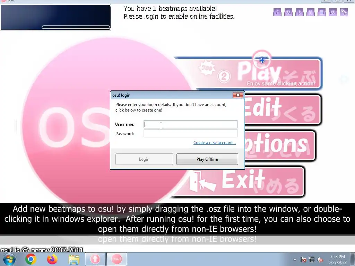Focus the Username input field
This screenshot has width=355, height=266.
pos(191,124)
